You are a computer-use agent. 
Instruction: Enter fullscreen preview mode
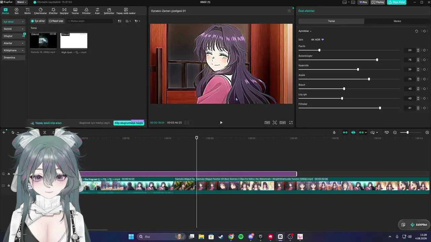291,123
